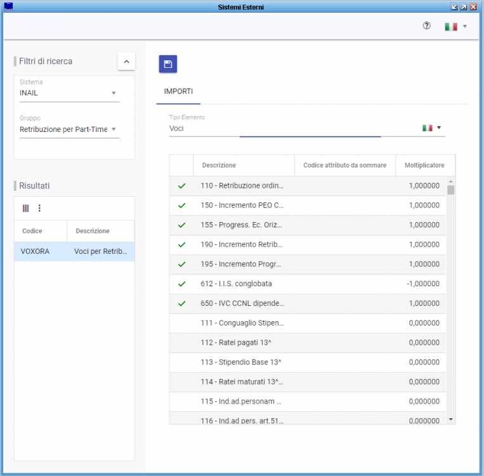The height and width of the screenshot is (476, 484).
Task: Toggle checkmark for 110 - Retribuzione ordin row
Action: tap(181, 186)
